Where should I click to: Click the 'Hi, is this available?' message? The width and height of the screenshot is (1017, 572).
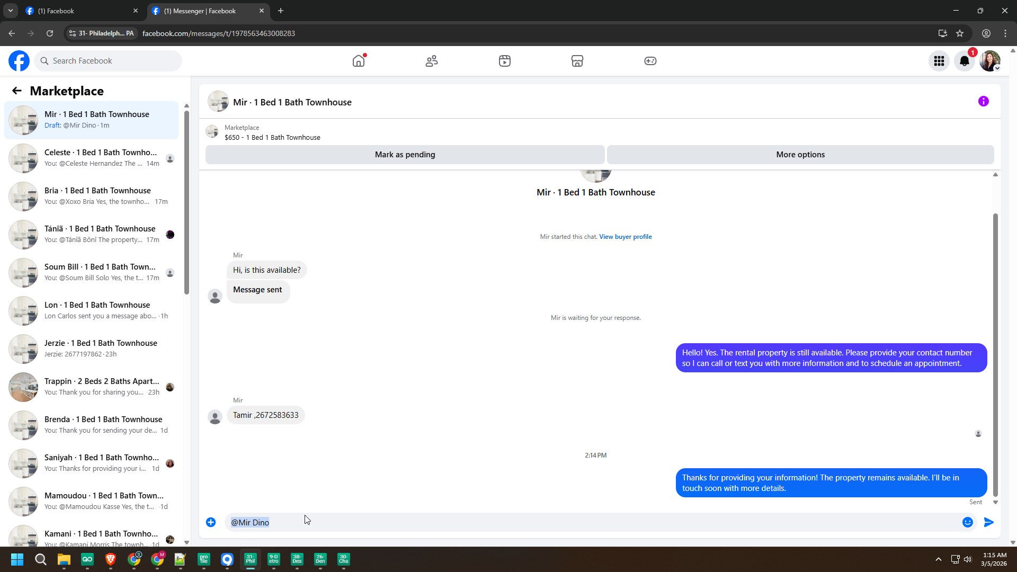coord(267,270)
